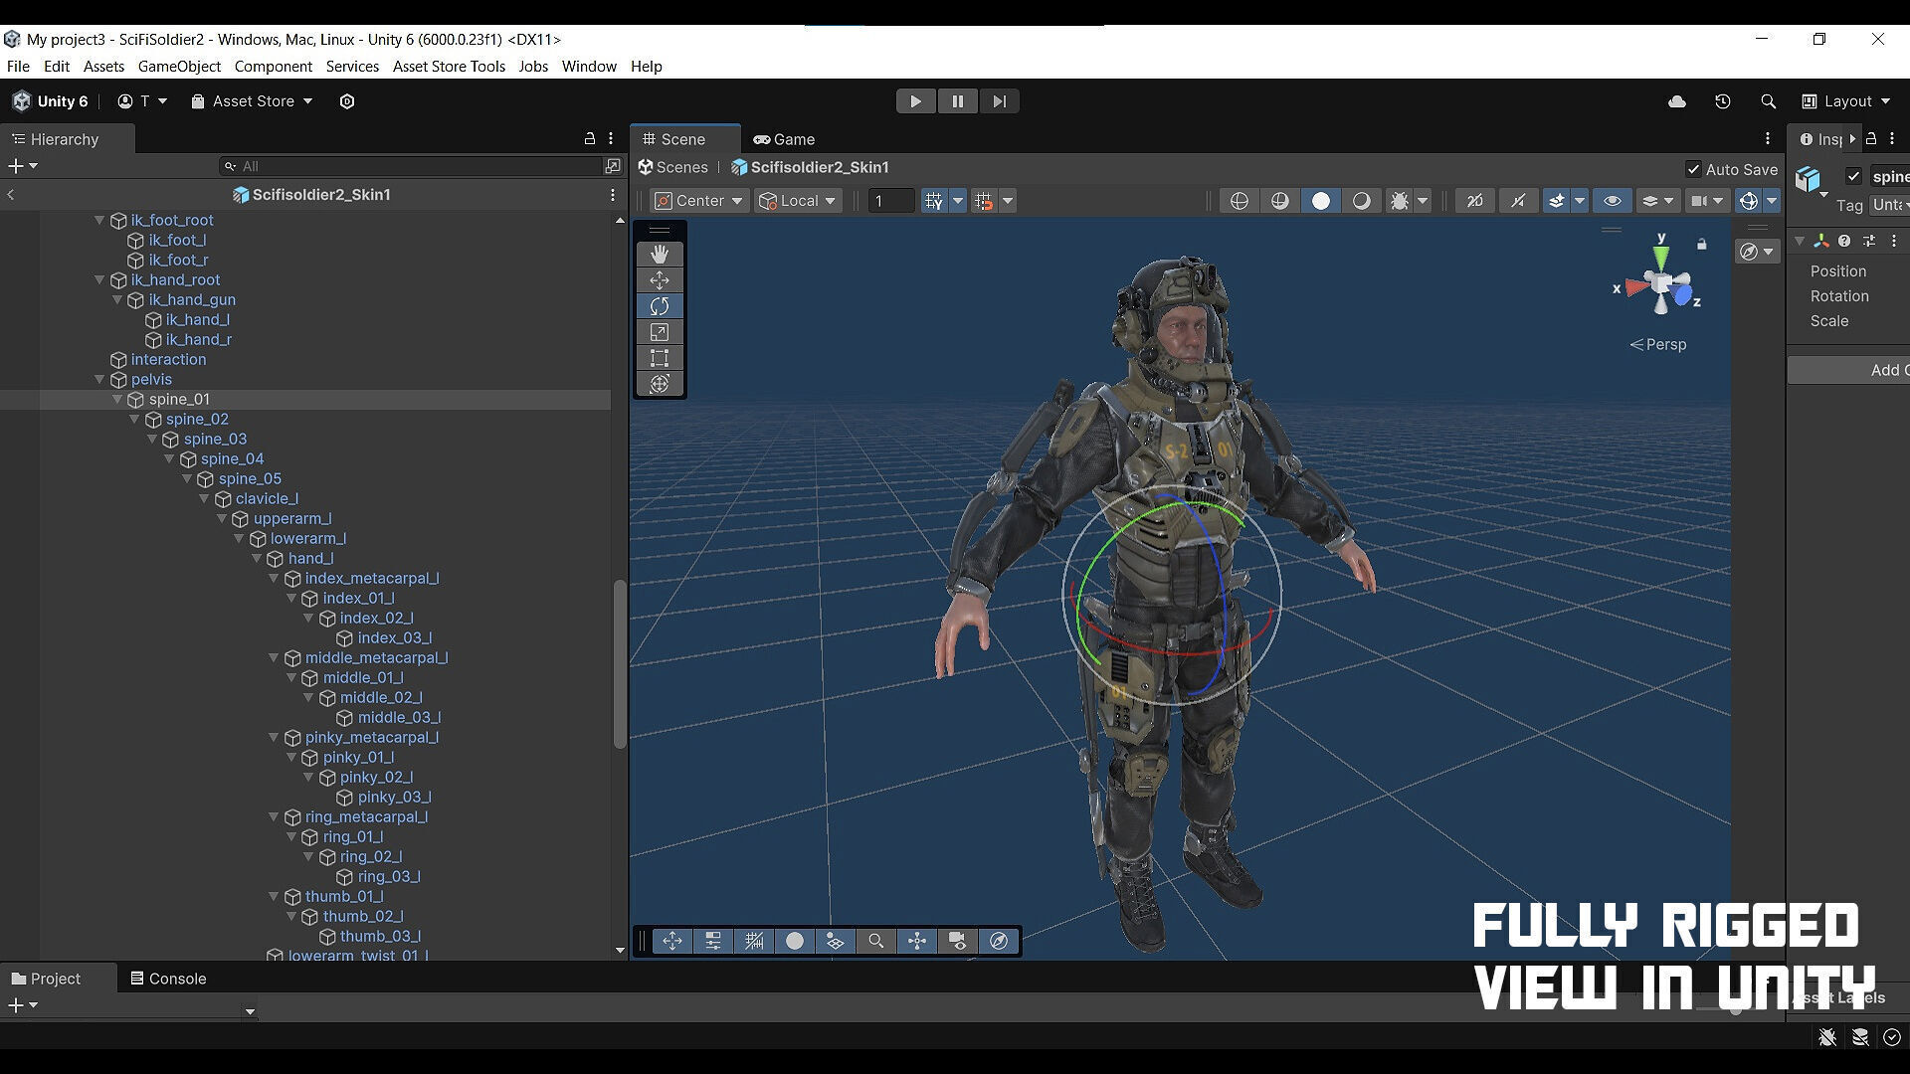The height and width of the screenshot is (1074, 1910).
Task: Toggle the Gizmos icon
Action: pos(1748,201)
